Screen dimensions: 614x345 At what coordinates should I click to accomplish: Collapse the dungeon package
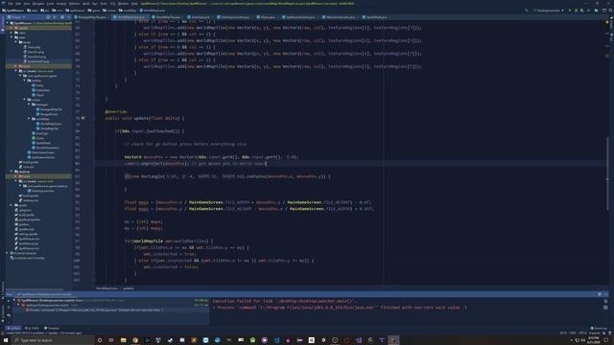(29, 104)
